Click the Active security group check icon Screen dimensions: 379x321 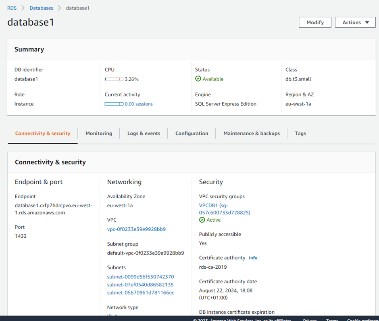[202, 220]
